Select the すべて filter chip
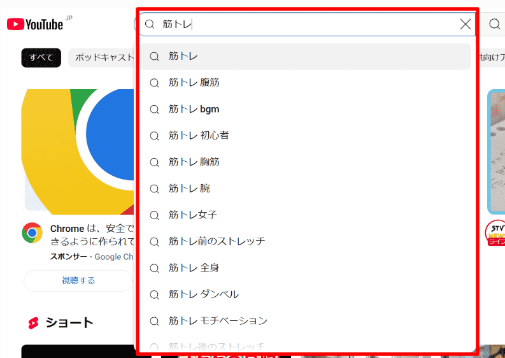The width and height of the screenshot is (505, 358). point(41,57)
